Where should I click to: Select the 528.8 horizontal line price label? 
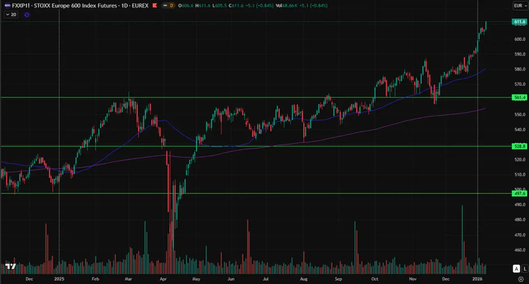tap(519, 146)
